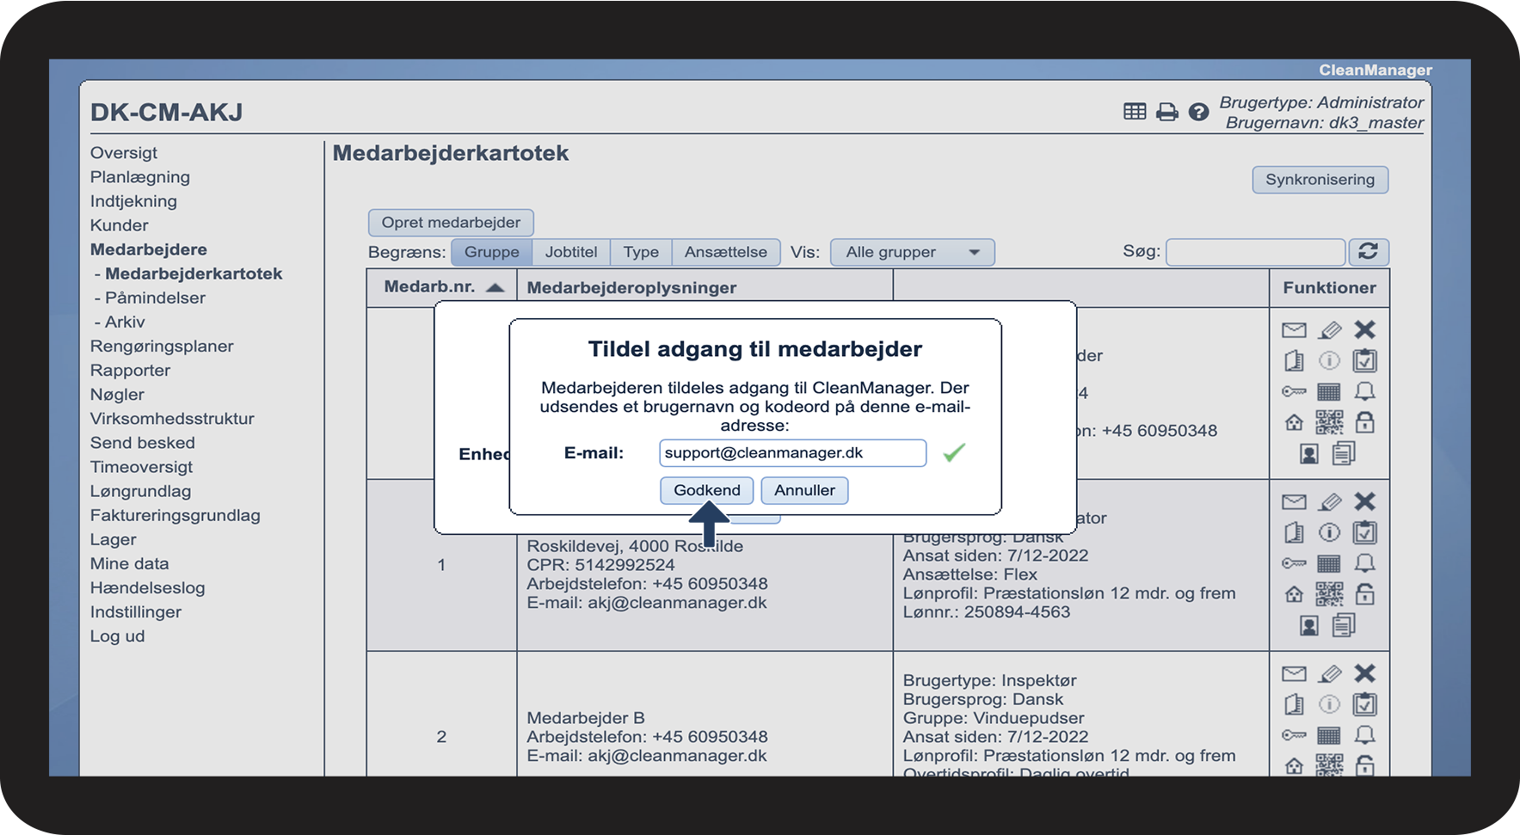The height and width of the screenshot is (835, 1520).
Task: Click the house icon for employee 1
Action: pos(1294,594)
